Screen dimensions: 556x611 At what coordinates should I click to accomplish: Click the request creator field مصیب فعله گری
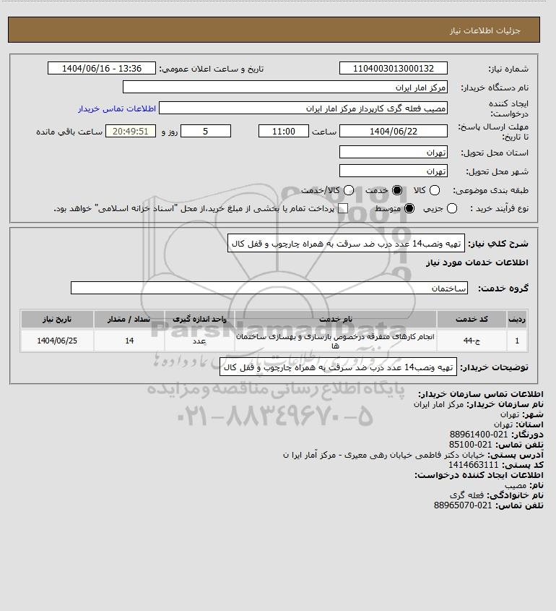[x=303, y=108]
